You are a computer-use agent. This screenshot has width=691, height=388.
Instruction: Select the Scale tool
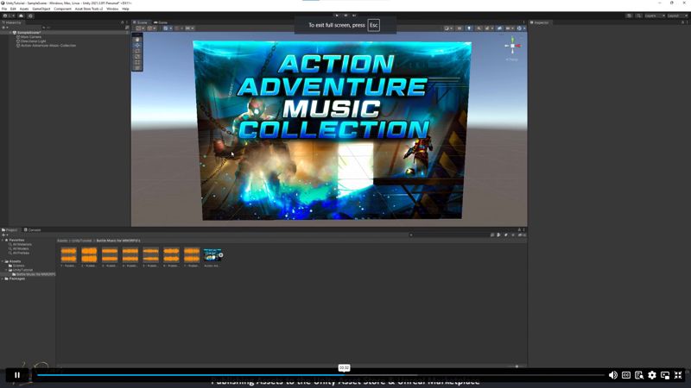click(137, 57)
